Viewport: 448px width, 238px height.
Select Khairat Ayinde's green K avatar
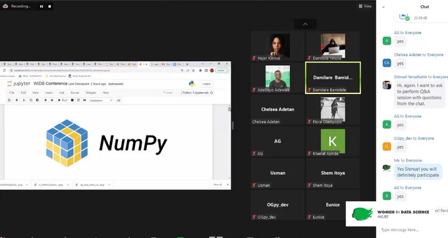[x=333, y=141]
